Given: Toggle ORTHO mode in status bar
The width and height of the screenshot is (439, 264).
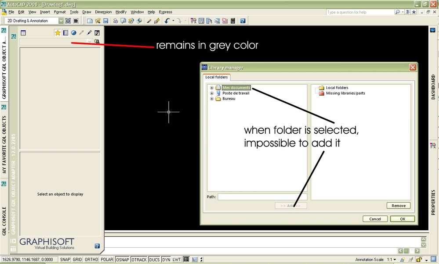Looking at the screenshot, I should tap(91, 260).
